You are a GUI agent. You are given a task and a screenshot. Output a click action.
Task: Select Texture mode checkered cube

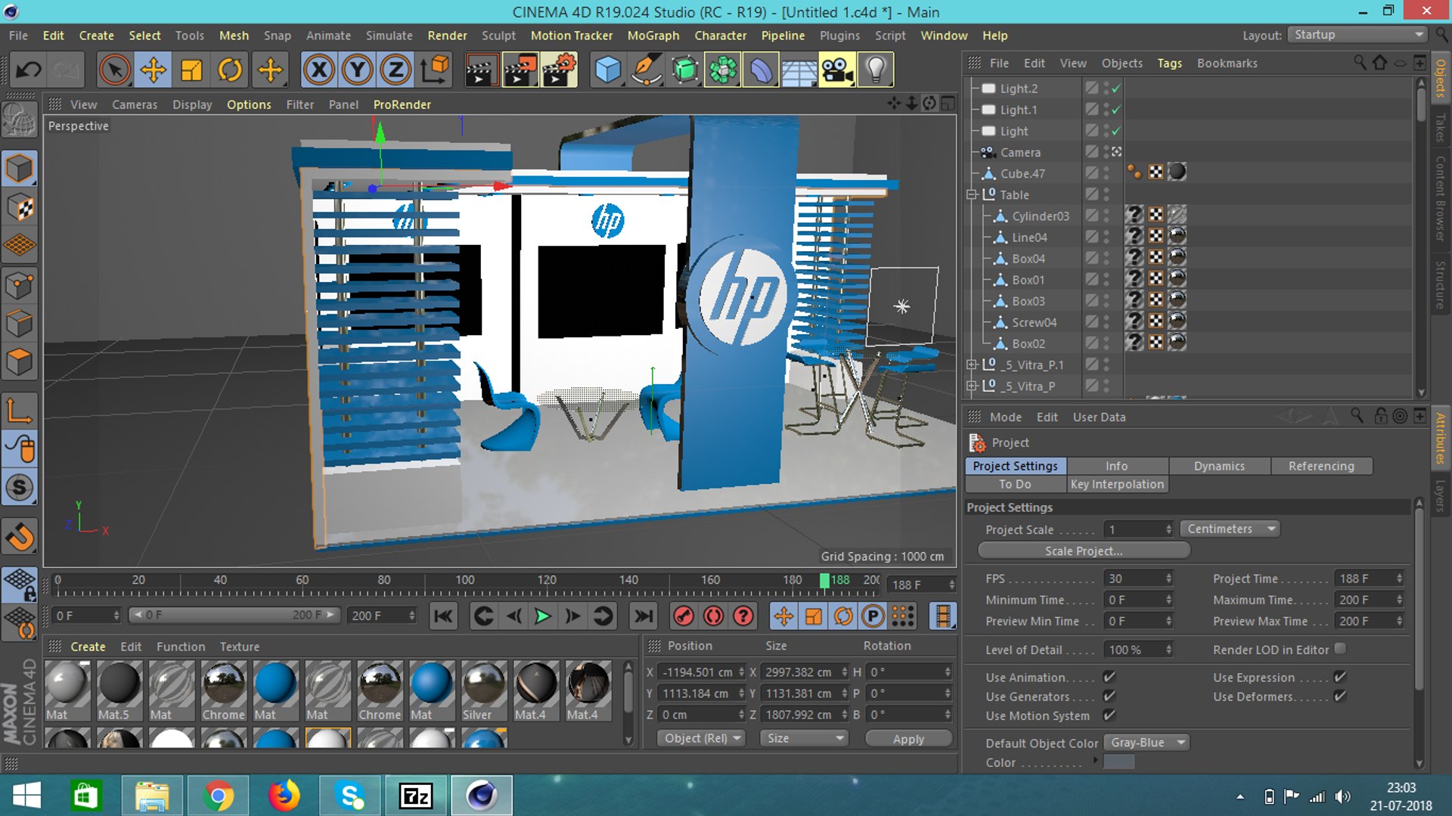pos(20,208)
